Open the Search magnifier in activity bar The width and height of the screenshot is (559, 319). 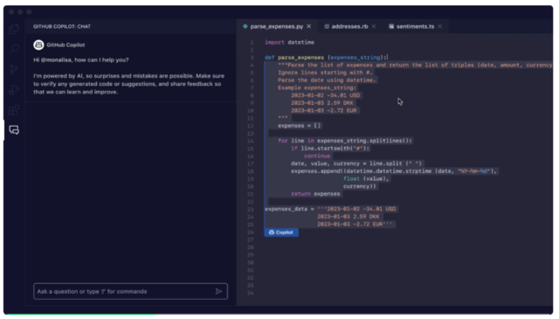pyautogui.click(x=14, y=49)
